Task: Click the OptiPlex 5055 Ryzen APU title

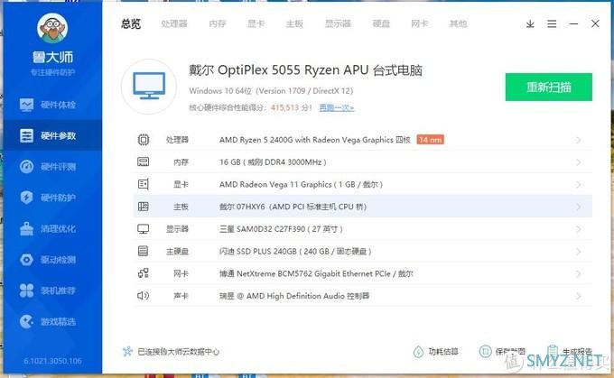Action: (x=305, y=70)
